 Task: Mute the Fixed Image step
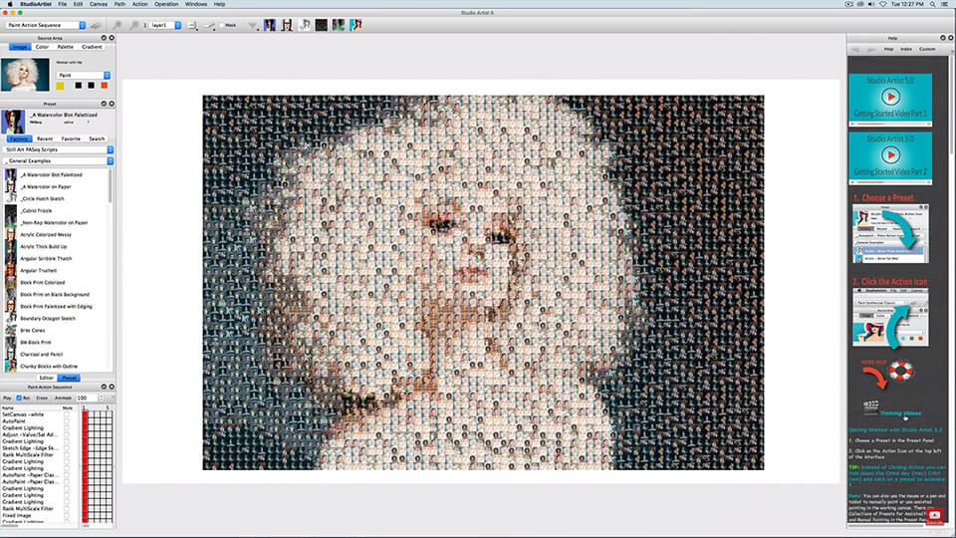(67, 515)
